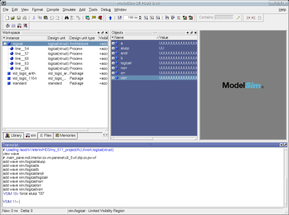This screenshot has height=215, width=289.
Task: Open the Workspace column options dropdown arrow
Action: pos(4,38)
